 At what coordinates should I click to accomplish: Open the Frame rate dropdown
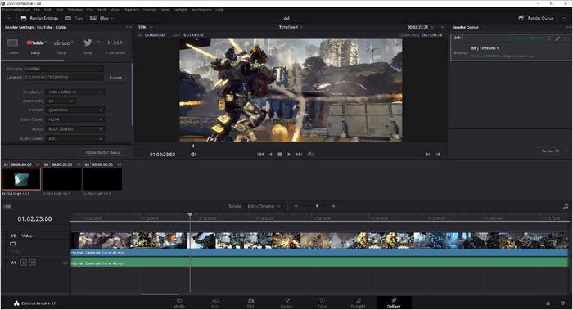[x=61, y=101]
